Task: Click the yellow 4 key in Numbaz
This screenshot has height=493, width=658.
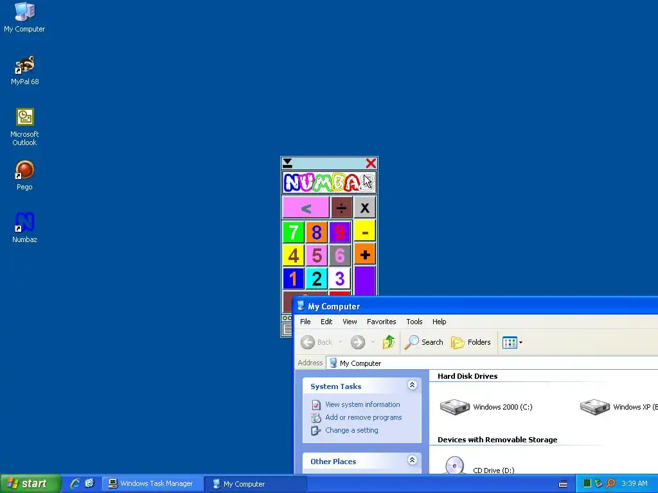Action: [x=293, y=255]
